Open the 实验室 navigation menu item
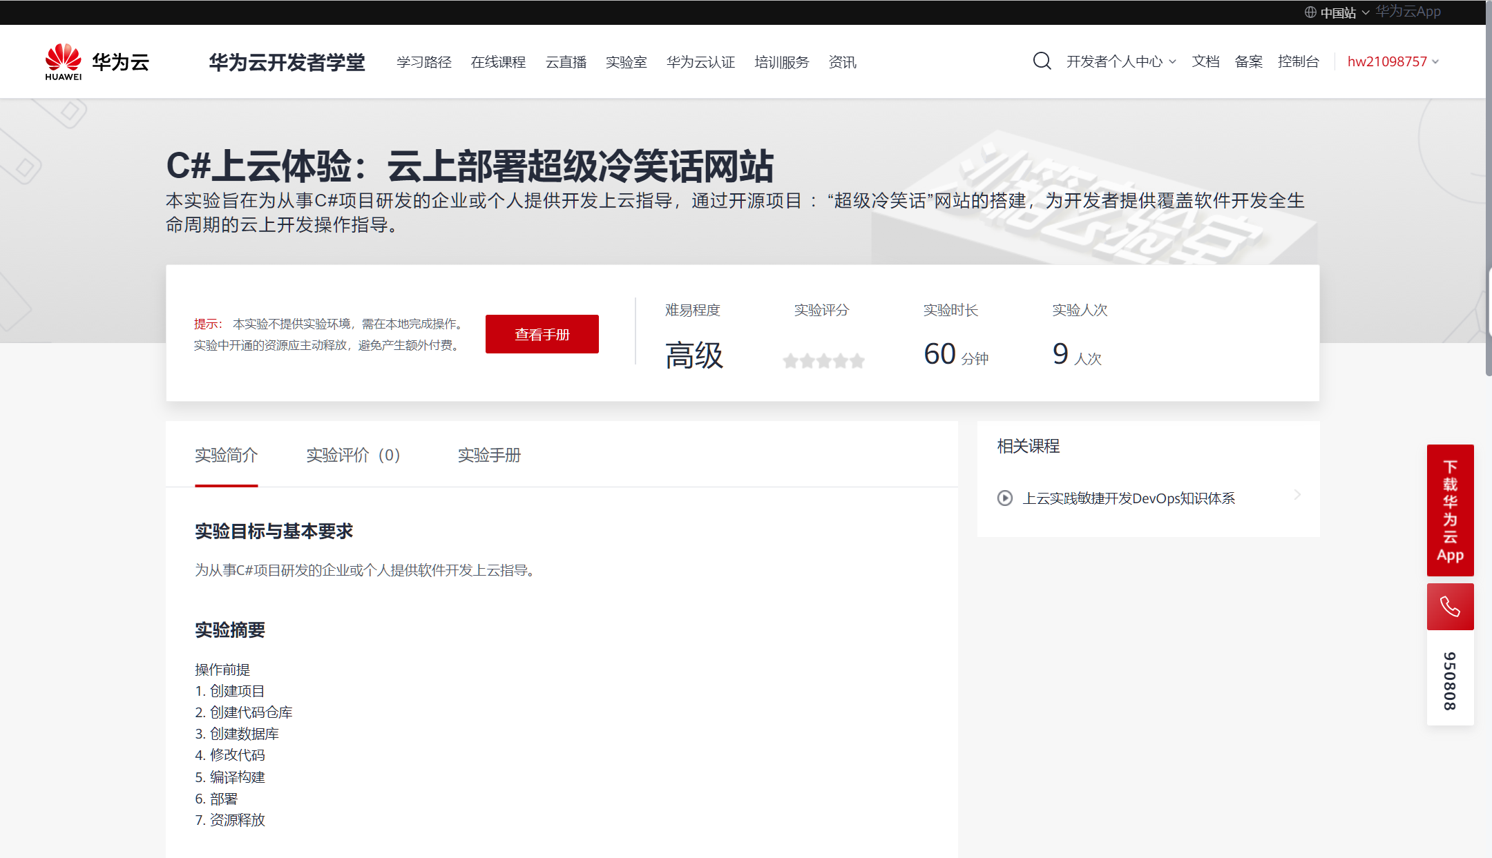1492x858 pixels. pos(626,62)
